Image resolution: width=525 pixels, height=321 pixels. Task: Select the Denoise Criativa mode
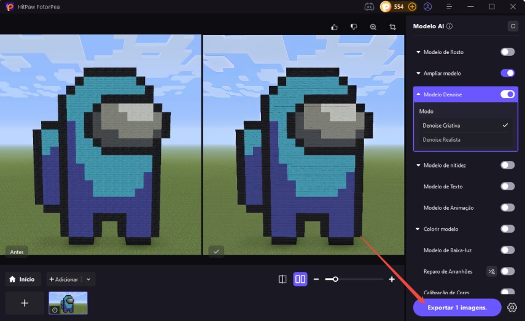(x=465, y=126)
